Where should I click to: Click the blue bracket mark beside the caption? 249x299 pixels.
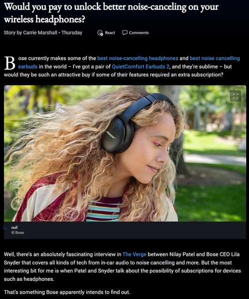6,227
